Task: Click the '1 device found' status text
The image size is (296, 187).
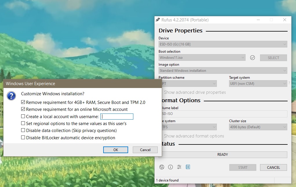Action: pos(167,180)
